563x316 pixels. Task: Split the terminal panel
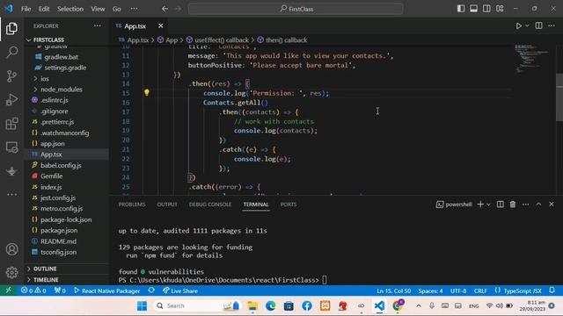501,205
